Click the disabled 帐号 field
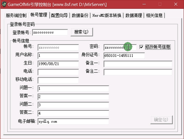The image size is (184, 139). [58, 47]
